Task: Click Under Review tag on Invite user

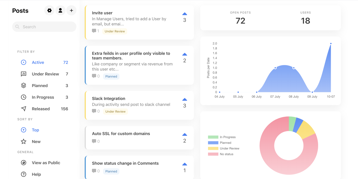Action: 115,31
